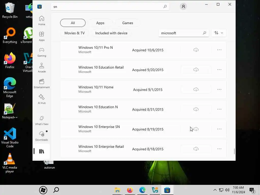Image resolution: width=260 pixels, height=195 pixels.
Task: Select Notepad++ desktop icon
Action: click(10, 111)
